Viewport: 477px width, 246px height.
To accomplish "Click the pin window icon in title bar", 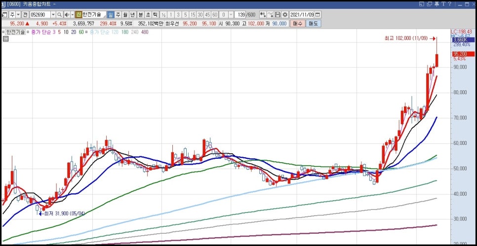I will (437, 4).
